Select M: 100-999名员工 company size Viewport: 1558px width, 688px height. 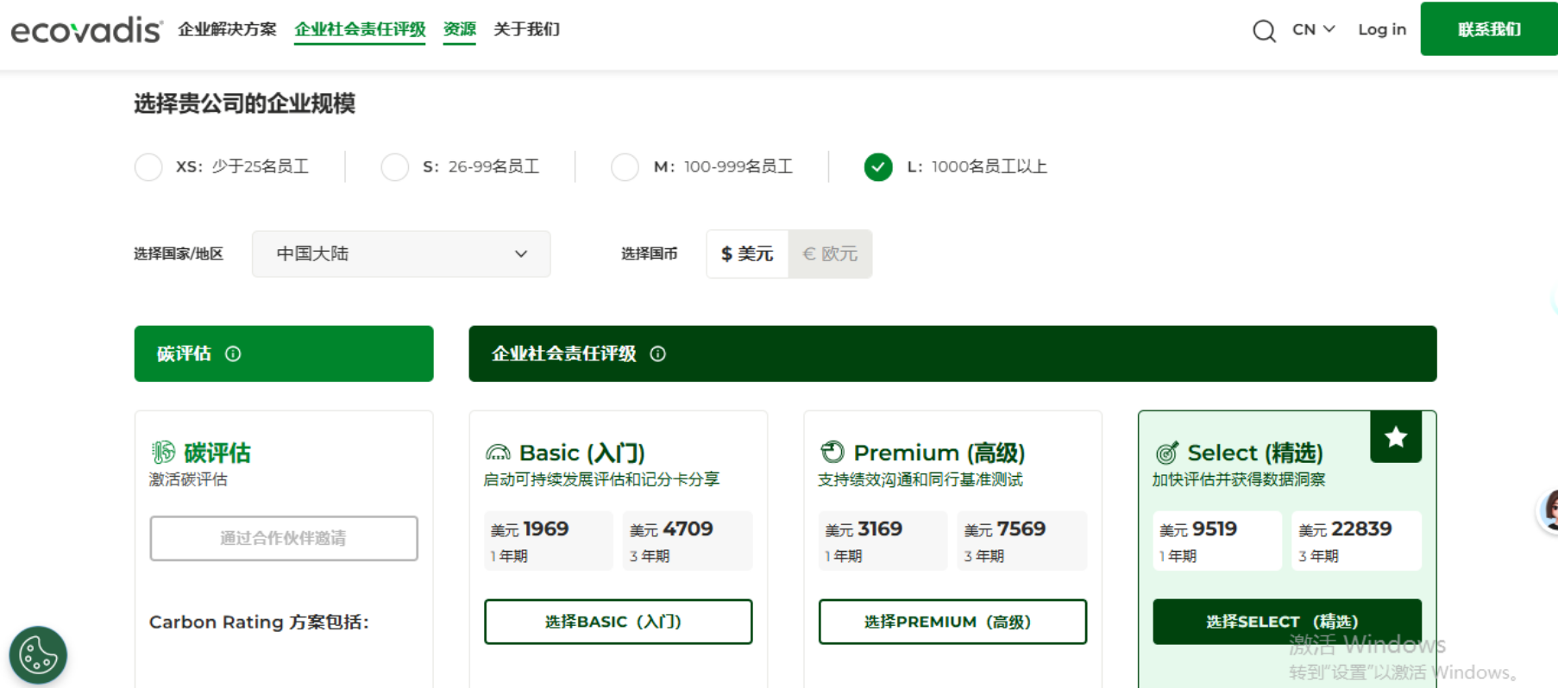click(625, 166)
